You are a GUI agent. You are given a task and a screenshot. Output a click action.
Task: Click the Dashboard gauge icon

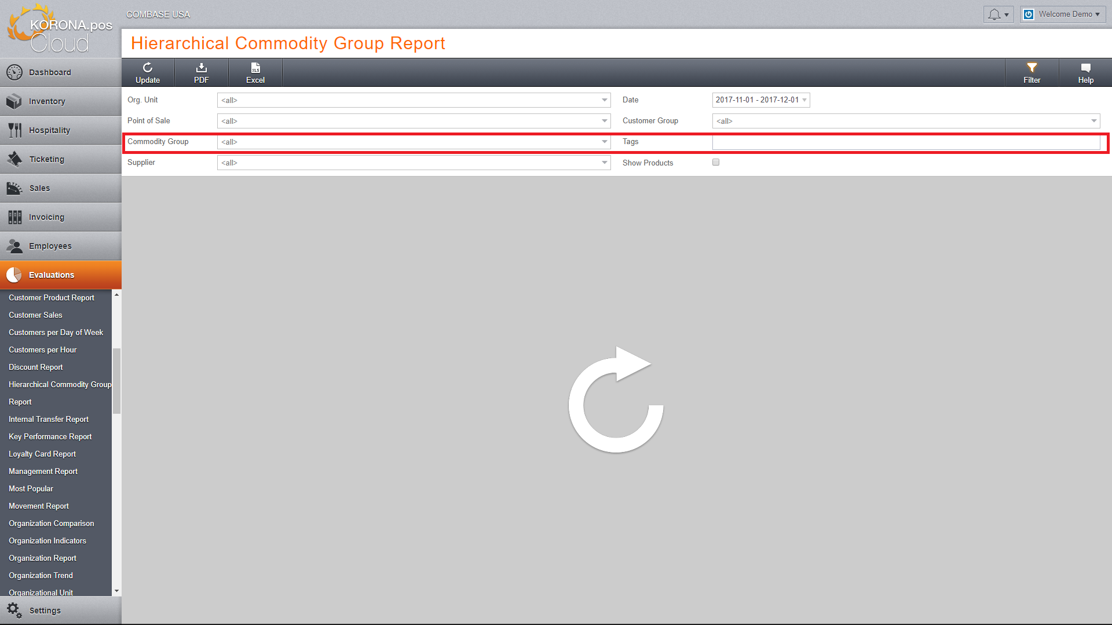point(14,72)
